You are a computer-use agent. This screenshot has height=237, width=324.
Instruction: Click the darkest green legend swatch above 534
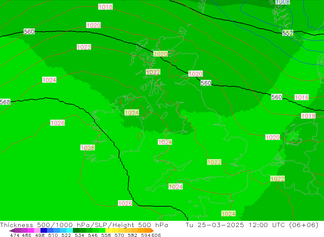(x=76, y=231)
